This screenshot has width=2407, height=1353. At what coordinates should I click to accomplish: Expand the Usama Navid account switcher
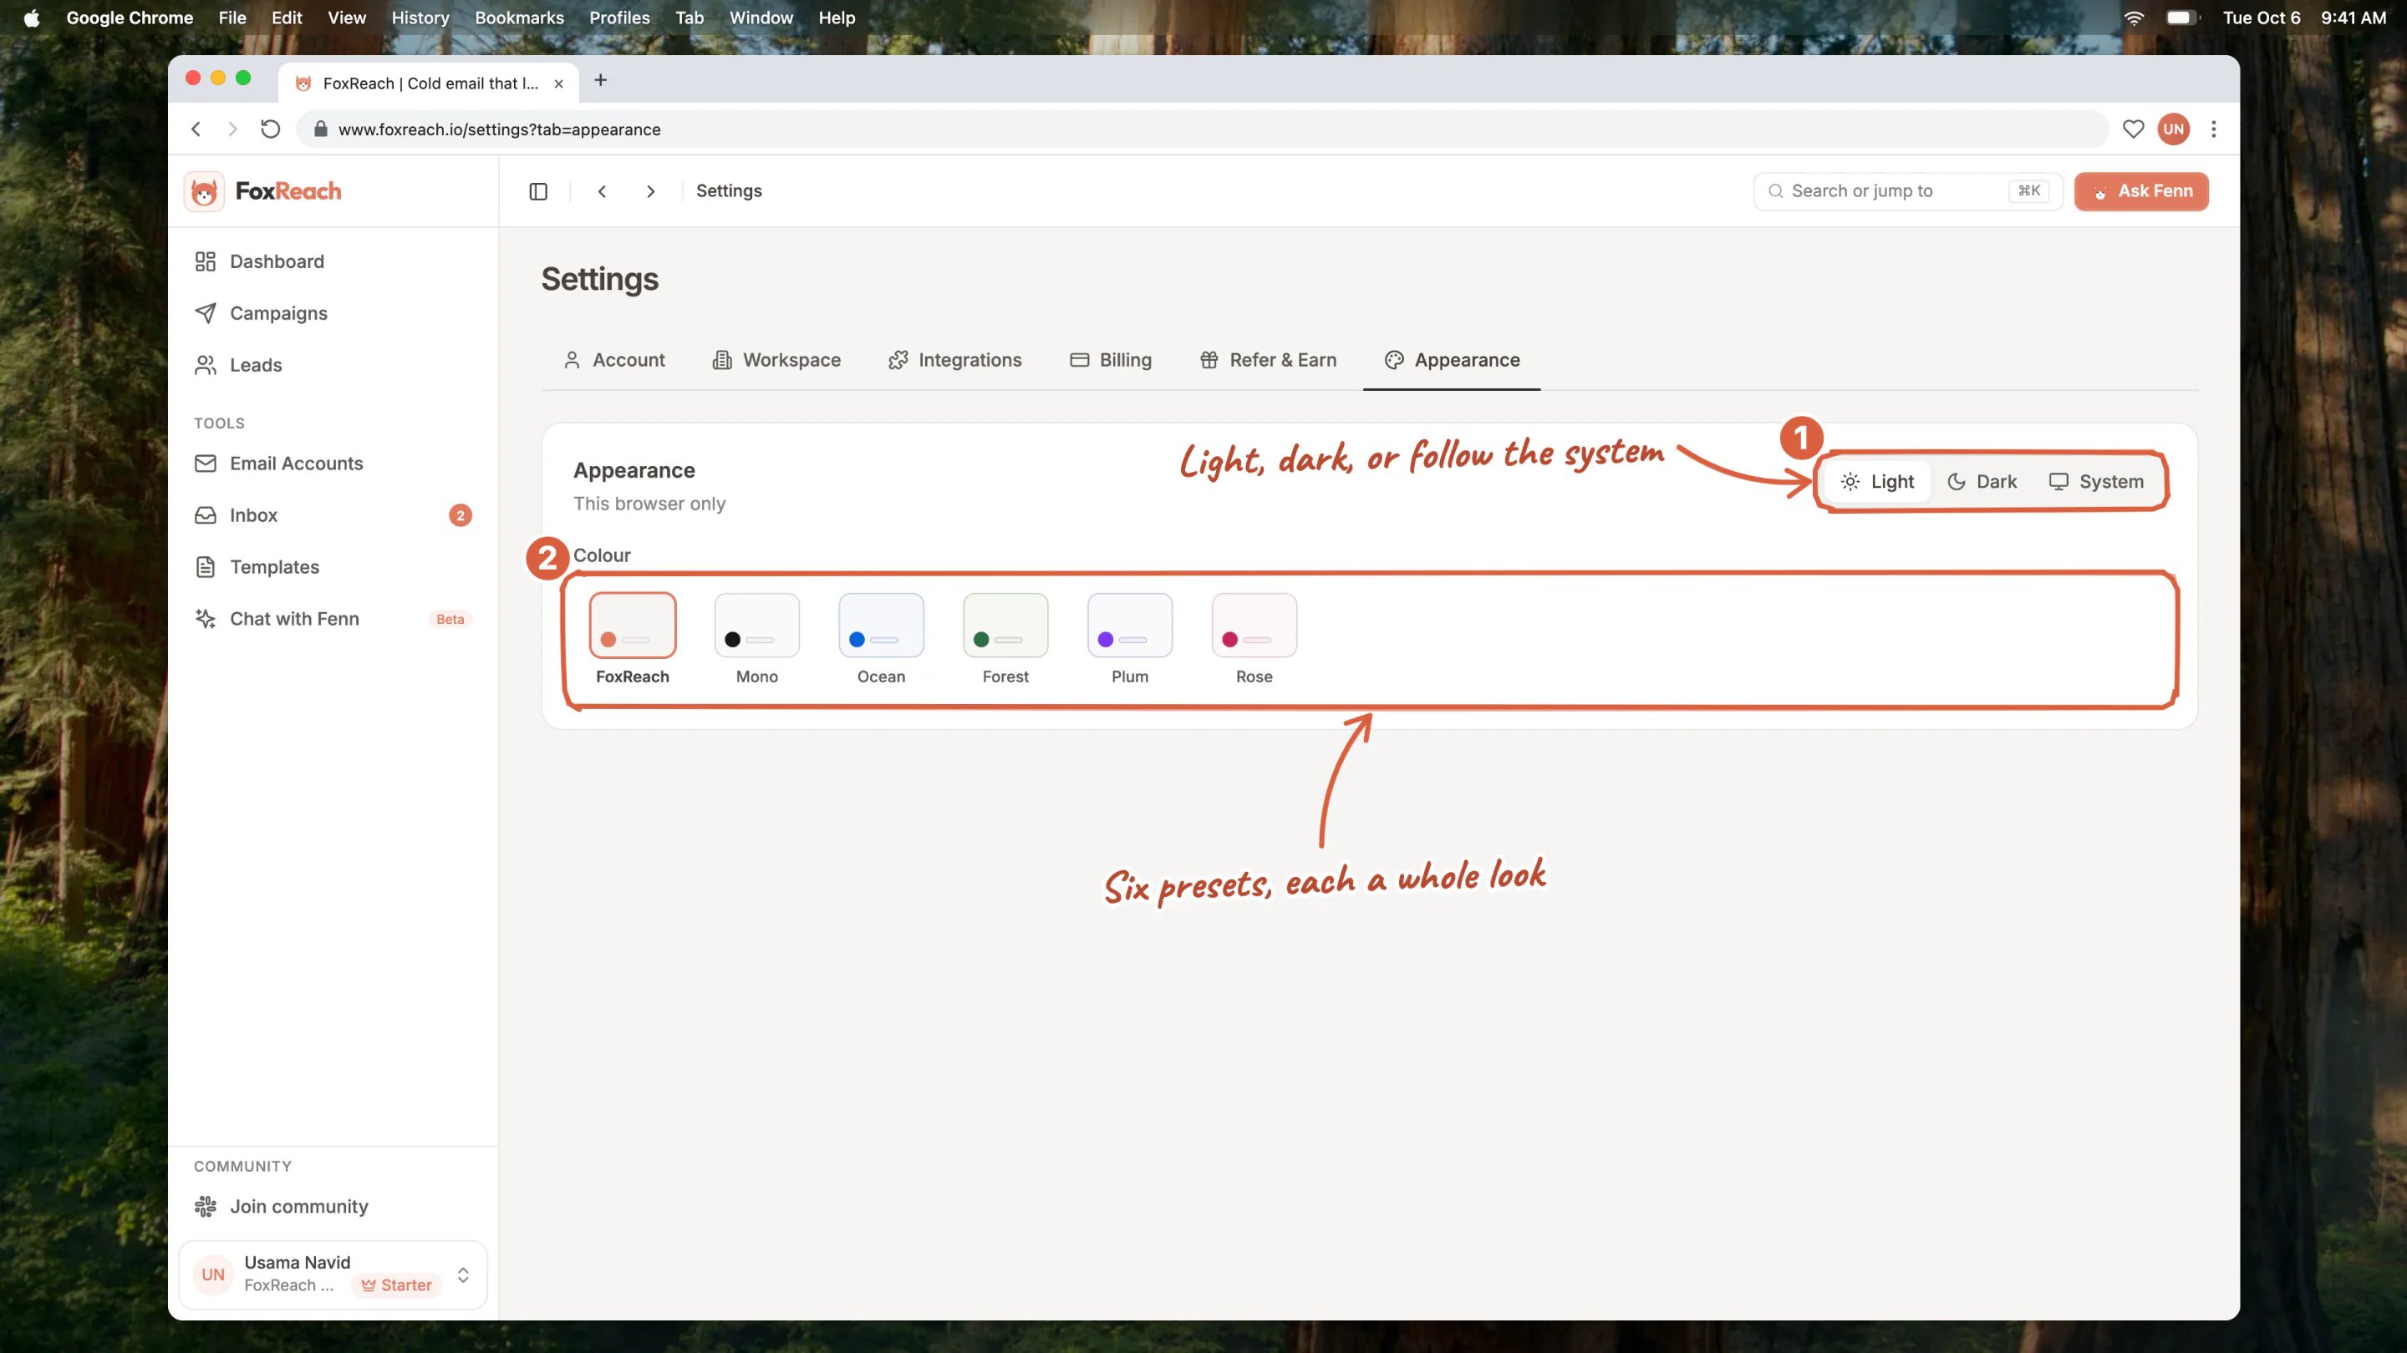(x=333, y=1274)
